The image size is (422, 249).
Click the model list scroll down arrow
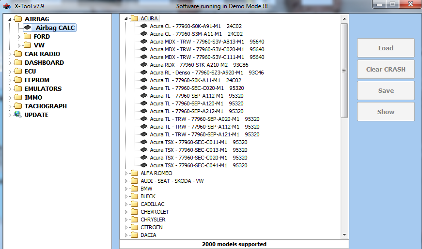click(344, 234)
